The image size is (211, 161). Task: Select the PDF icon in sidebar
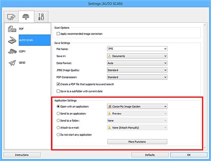click(12, 29)
